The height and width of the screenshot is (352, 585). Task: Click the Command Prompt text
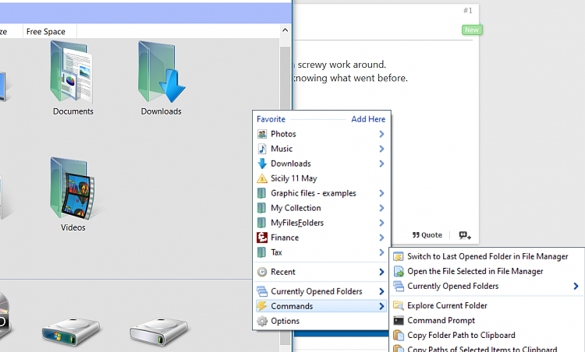pyautogui.click(x=441, y=321)
